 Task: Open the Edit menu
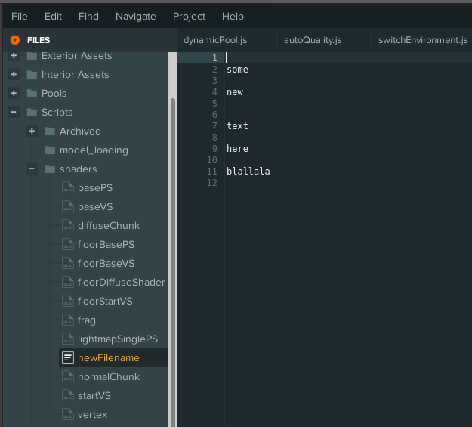53,17
